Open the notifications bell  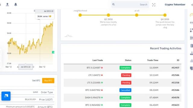(x=16, y=4)
